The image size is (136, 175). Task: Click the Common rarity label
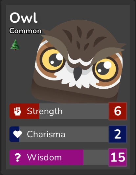[x=25, y=31]
